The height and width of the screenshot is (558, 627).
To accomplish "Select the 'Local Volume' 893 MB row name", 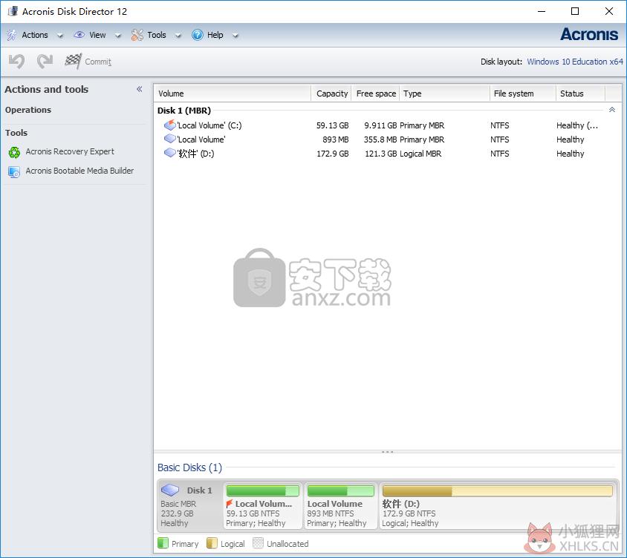I will coord(201,139).
